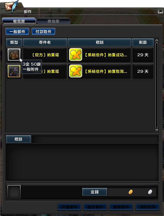Open the auction success mail's yellow icon
This screenshot has height=216, width=164.
[75, 55]
